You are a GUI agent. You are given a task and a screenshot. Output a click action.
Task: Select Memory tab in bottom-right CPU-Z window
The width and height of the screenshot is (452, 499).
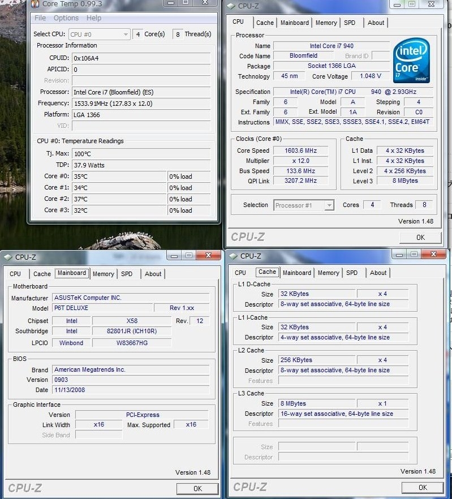coord(329,273)
